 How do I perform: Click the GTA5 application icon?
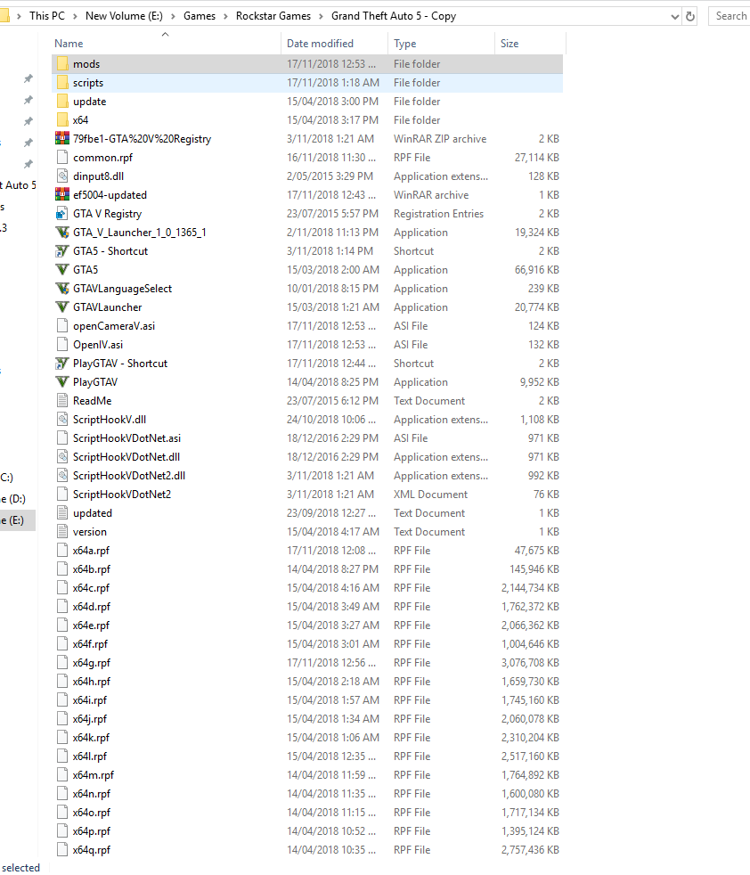(x=62, y=269)
